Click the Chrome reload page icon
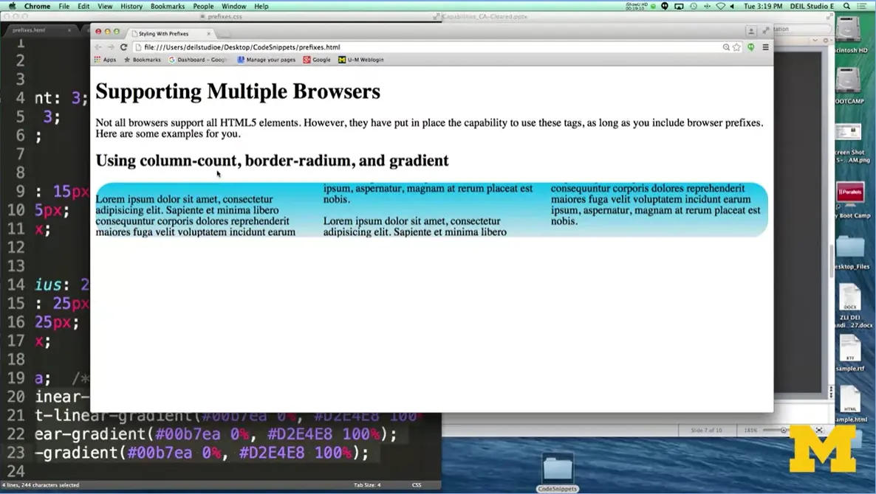Image resolution: width=876 pixels, height=494 pixels. [124, 47]
